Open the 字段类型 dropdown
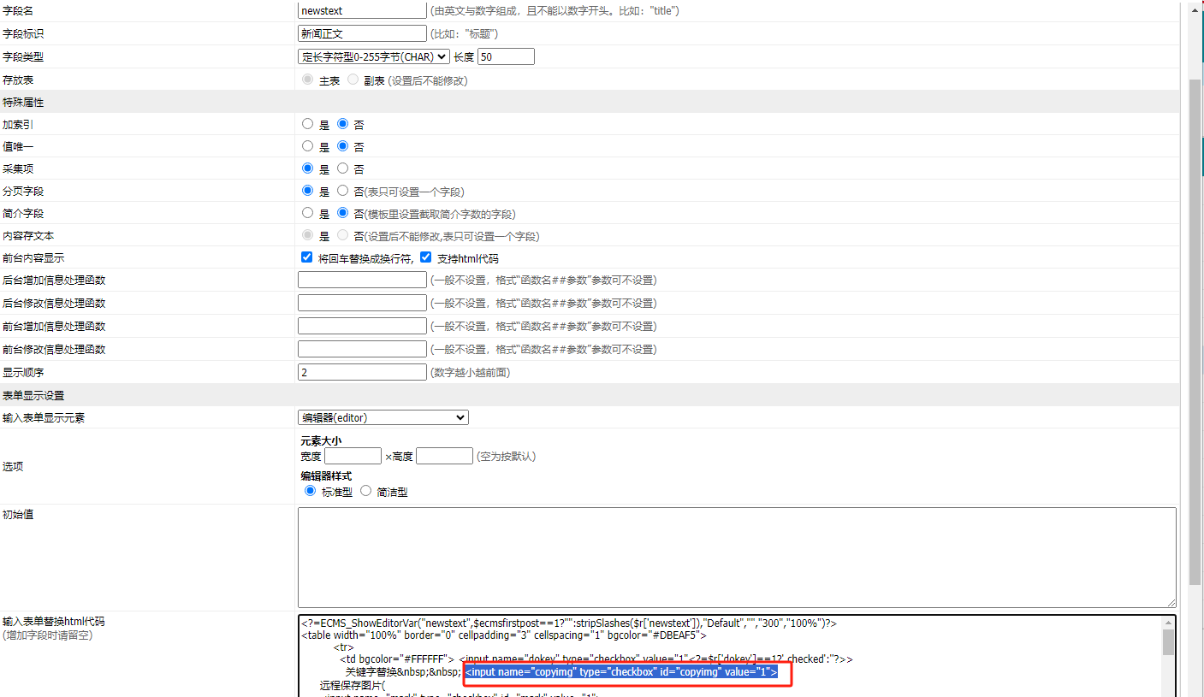 pos(374,56)
